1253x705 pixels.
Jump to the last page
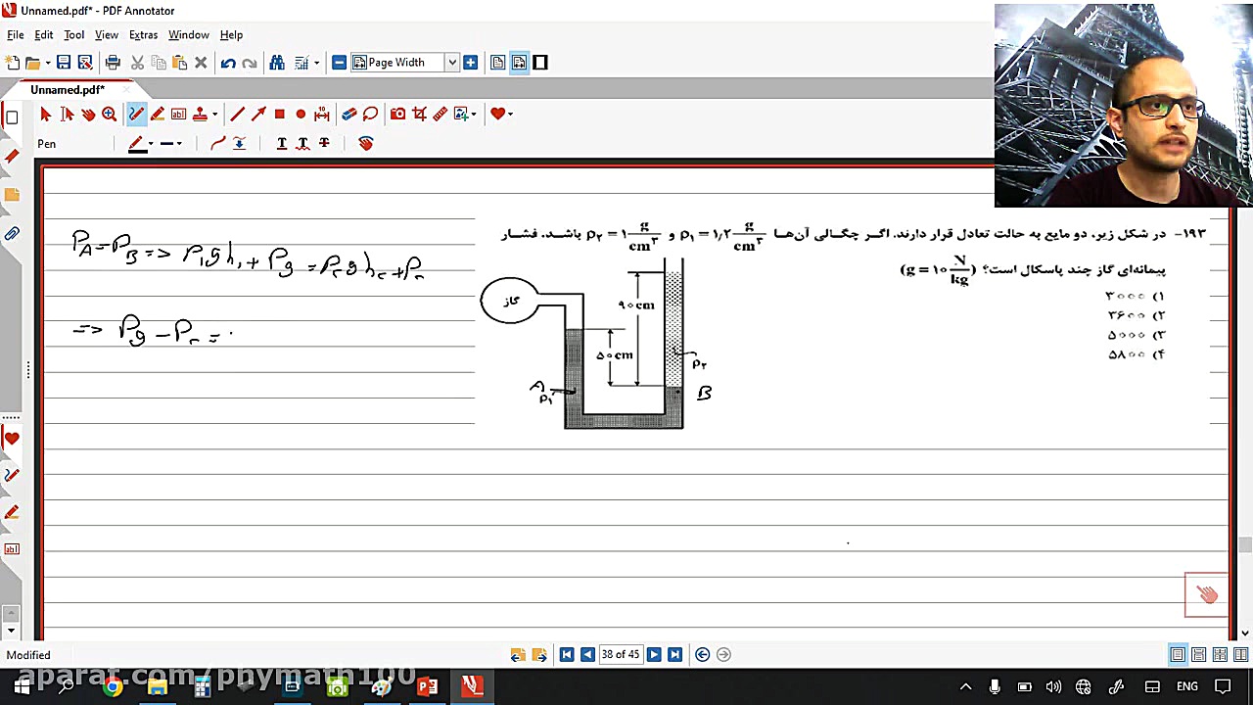(x=674, y=655)
